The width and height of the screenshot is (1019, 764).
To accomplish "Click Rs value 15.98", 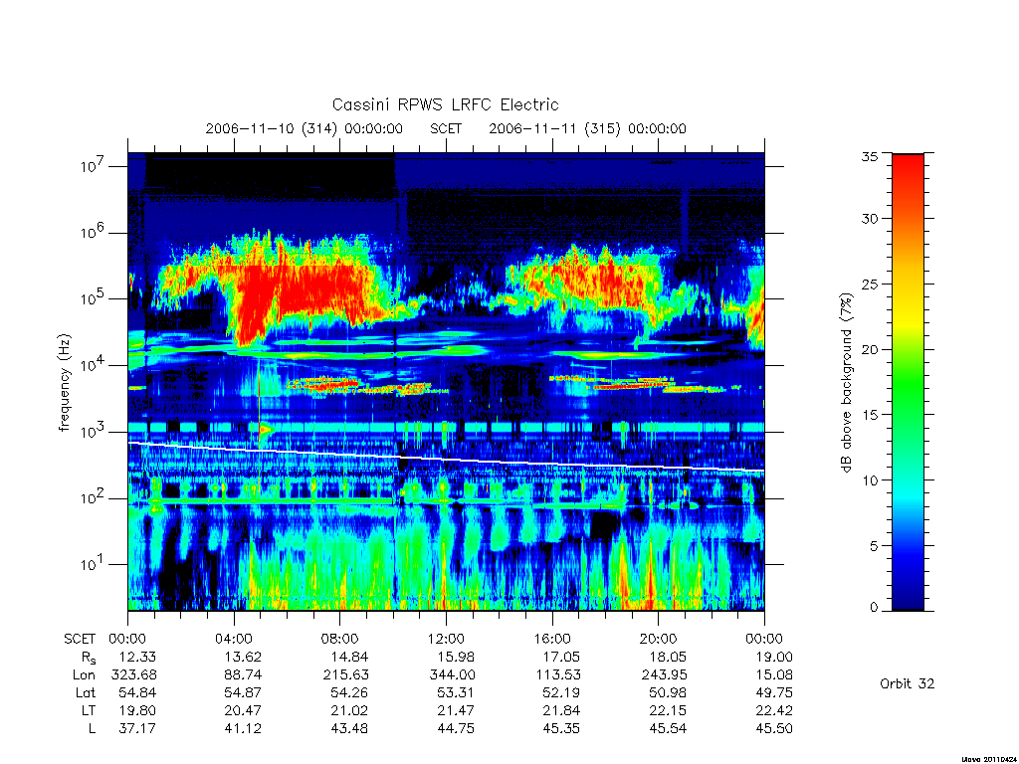I will click(x=456, y=658).
